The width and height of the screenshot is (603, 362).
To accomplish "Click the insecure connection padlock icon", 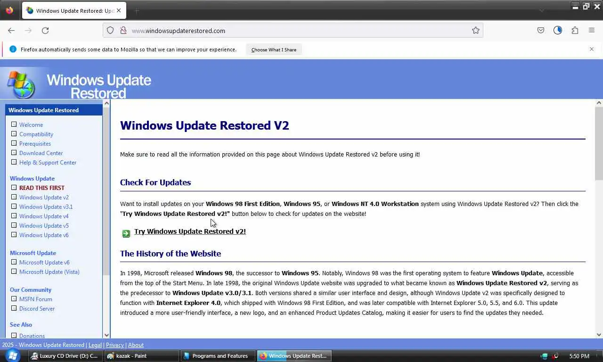I will (123, 31).
